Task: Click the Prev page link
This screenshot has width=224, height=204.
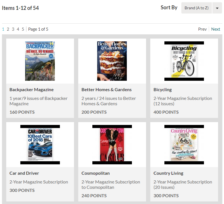Action: coord(202,29)
